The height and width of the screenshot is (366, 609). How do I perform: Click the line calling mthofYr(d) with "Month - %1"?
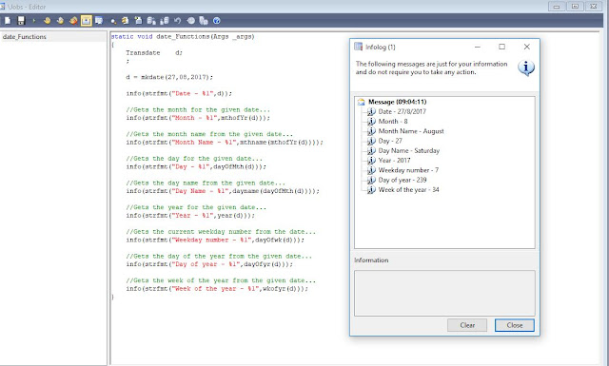point(198,118)
